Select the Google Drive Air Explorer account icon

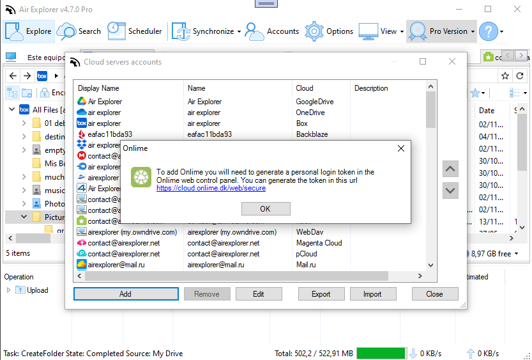coord(82,101)
